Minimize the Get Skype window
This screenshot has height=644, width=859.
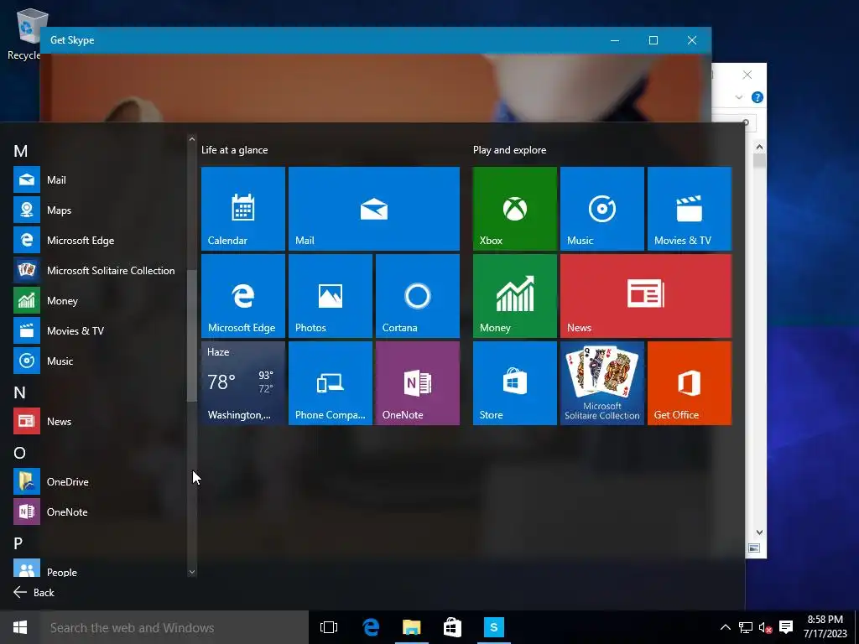click(x=615, y=40)
